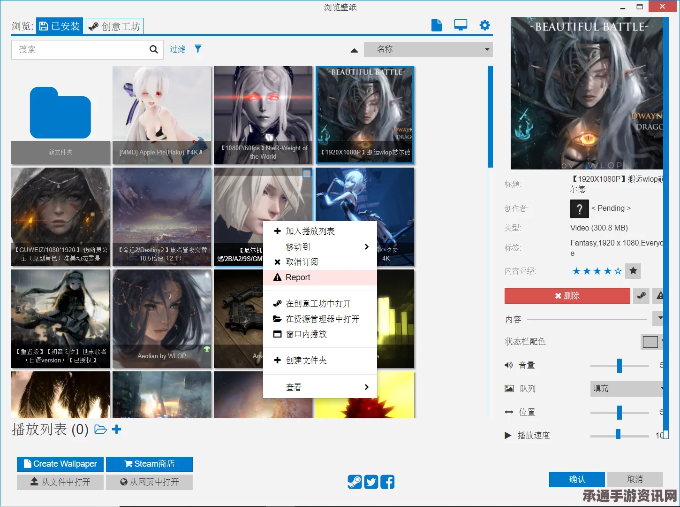Click the gray cancel button
The image size is (680, 507).
point(635,479)
